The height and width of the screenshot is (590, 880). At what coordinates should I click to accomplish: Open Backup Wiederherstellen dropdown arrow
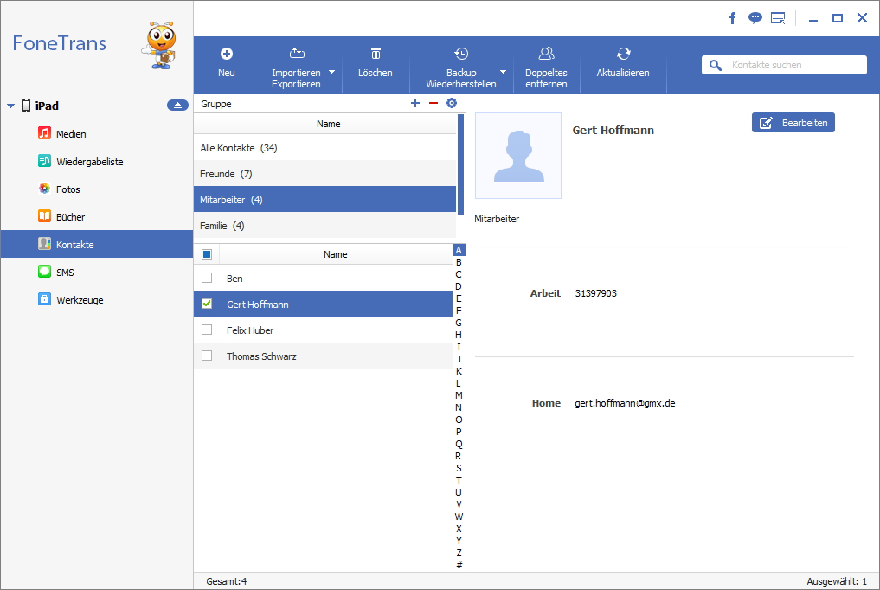[503, 72]
